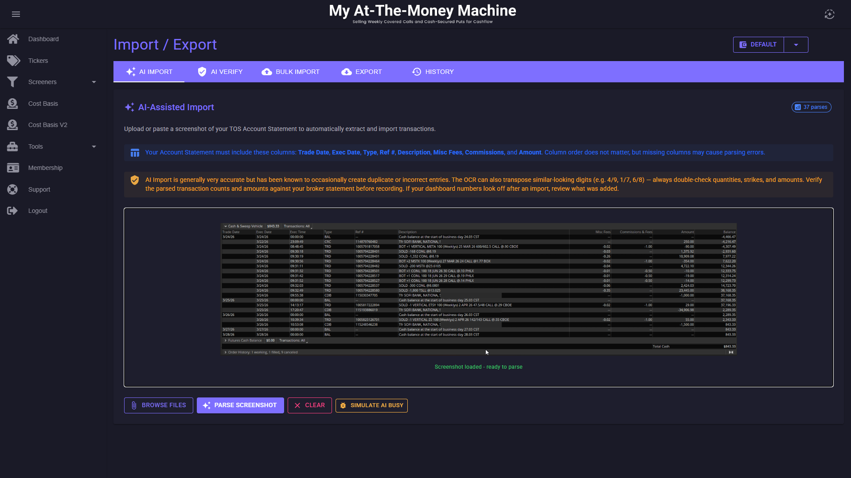This screenshot has height=478, width=851.
Task: Expand the Tools submenu
Action: tap(94, 146)
